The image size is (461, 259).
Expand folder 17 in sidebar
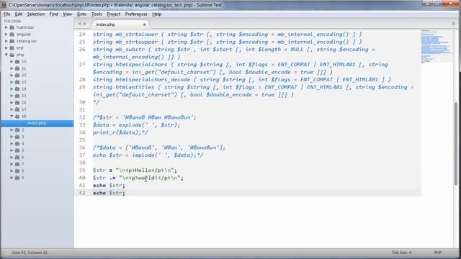point(12,109)
